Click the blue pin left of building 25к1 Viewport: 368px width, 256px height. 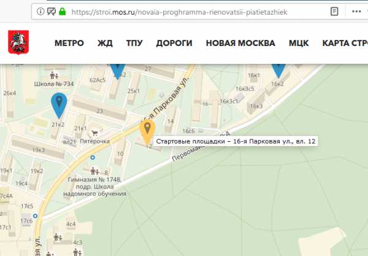point(118,70)
